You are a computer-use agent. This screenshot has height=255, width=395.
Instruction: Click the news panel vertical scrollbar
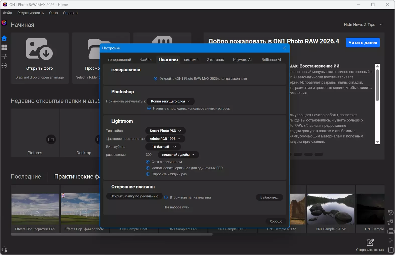377,85
